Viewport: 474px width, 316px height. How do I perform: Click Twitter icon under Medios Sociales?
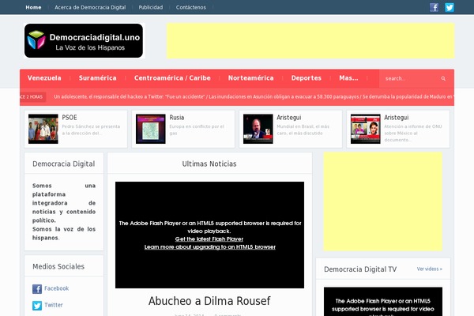(37, 306)
